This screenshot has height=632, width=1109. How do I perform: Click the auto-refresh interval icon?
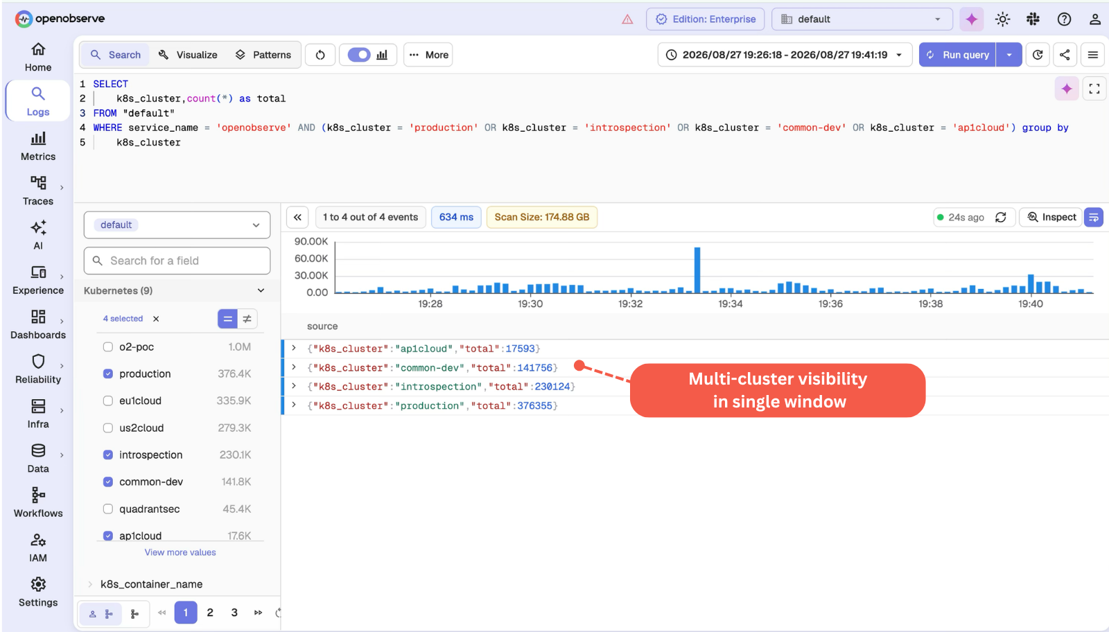pos(1038,55)
